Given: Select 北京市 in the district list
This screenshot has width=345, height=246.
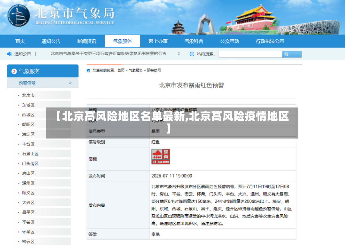Looking at the screenshot, I should click(28, 95).
